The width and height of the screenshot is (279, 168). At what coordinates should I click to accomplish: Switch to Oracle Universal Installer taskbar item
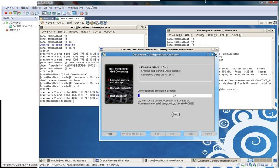(x=119, y=161)
